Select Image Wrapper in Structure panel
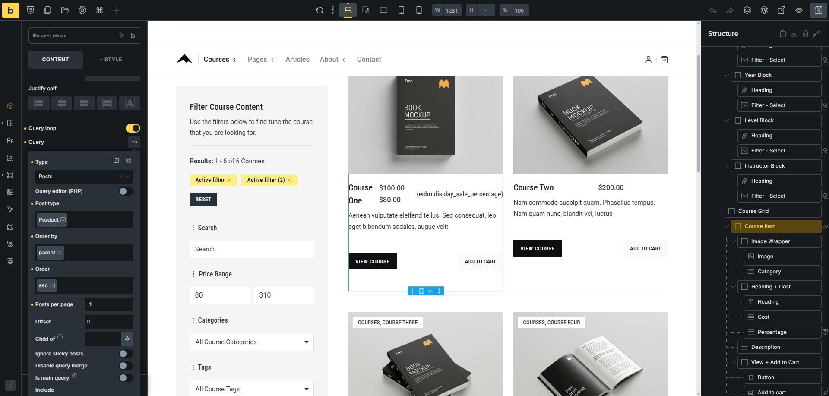The width and height of the screenshot is (829, 396). click(x=770, y=241)
